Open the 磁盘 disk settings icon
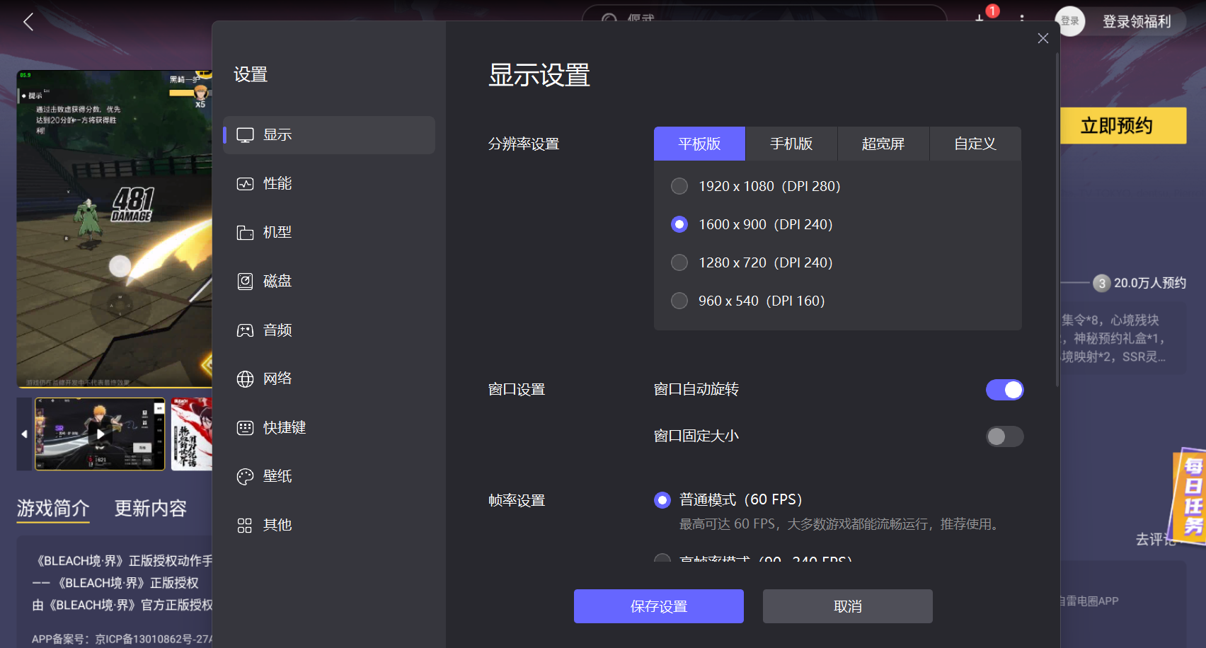The image size is (1206, 648). point(245,282)
